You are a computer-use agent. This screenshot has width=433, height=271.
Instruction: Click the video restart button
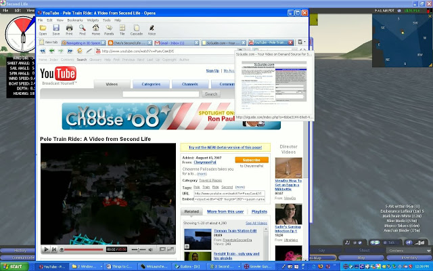[x=54, y=249]
